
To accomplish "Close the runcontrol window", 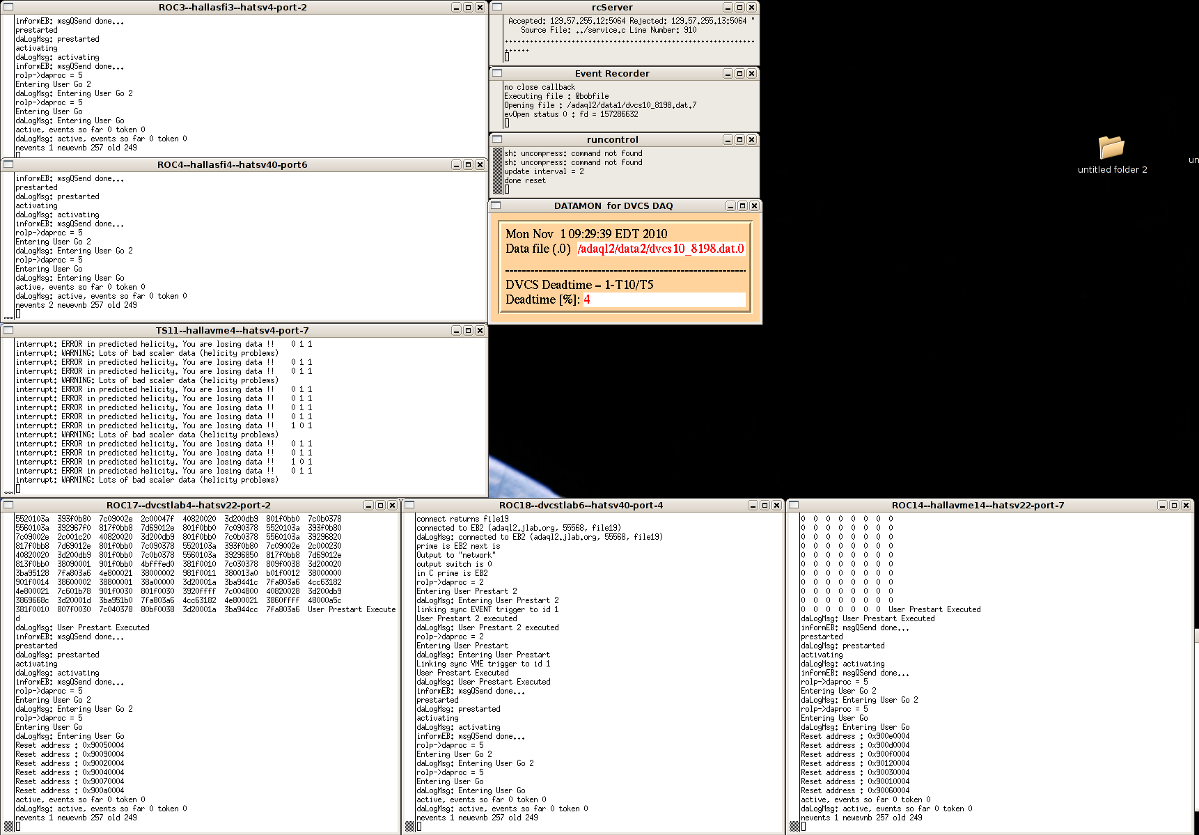I will tap(751, 140).
